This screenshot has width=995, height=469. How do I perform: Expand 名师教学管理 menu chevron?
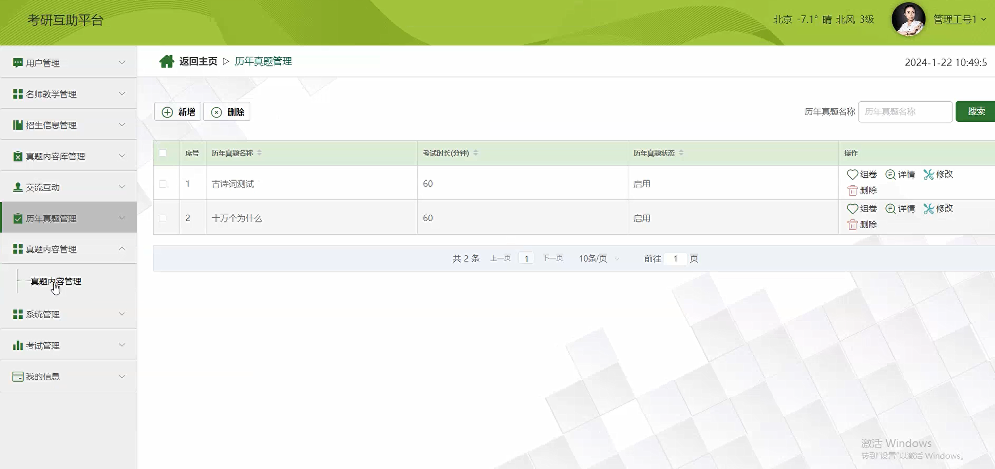pos(122,94)
